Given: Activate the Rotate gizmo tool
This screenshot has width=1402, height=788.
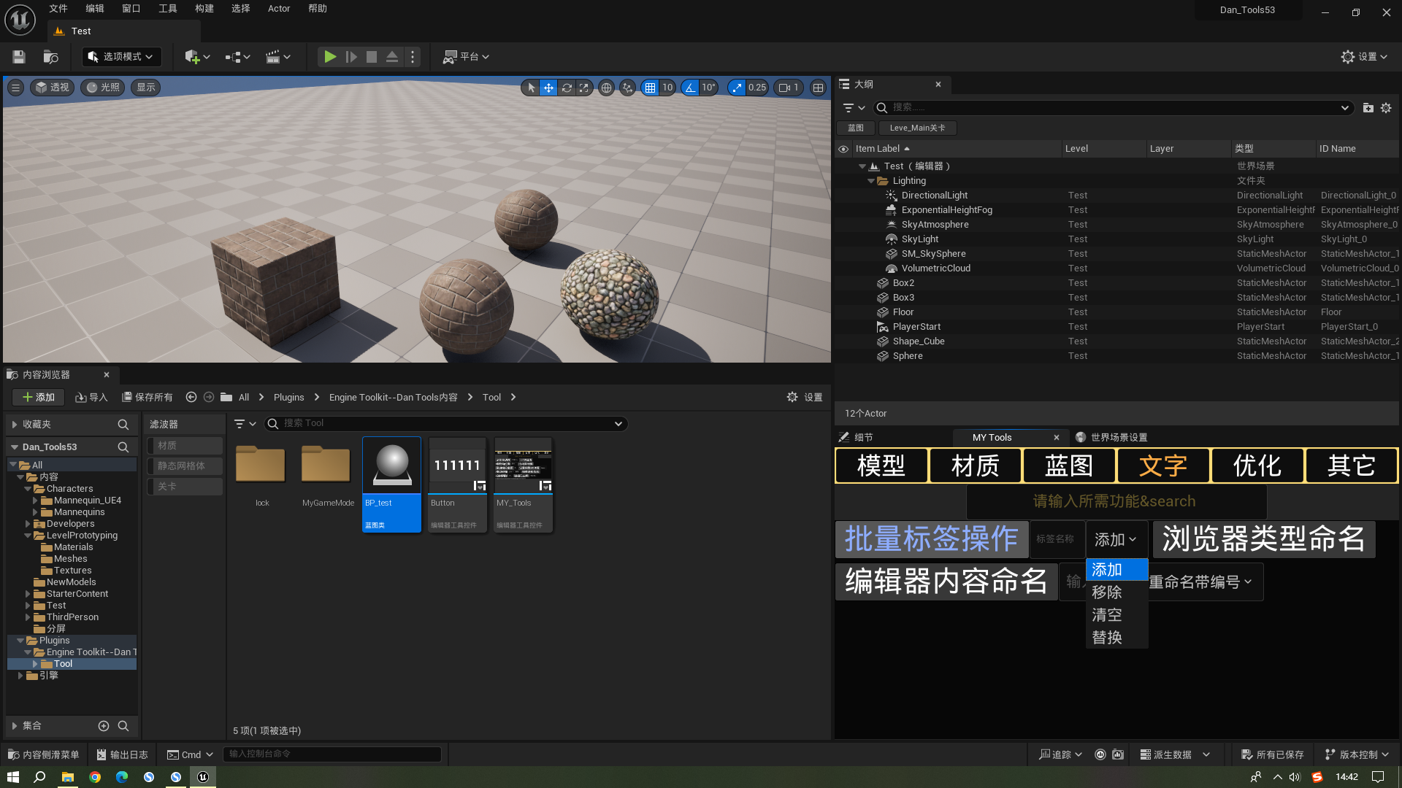Looking at the screenshot, I should point(567,88).
